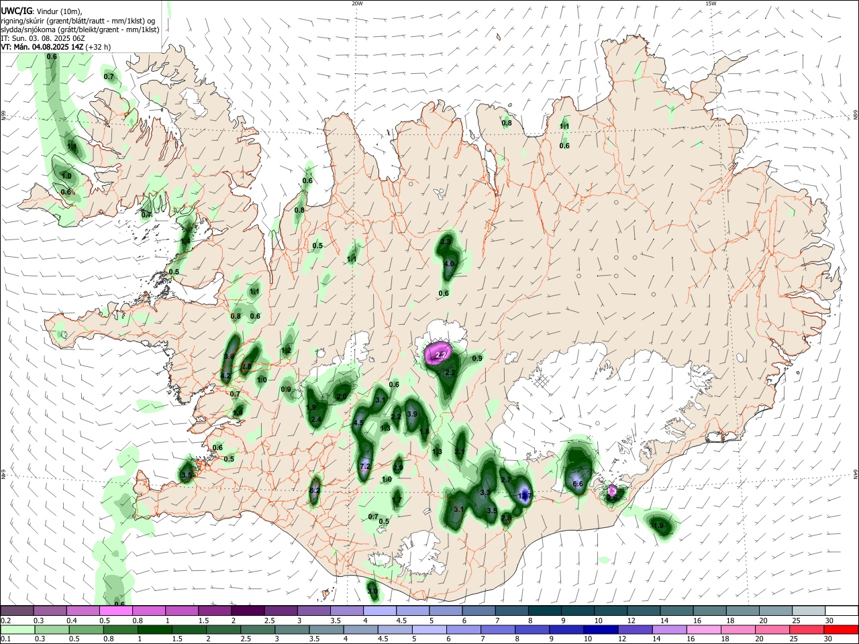Click the 3.3 rainfall value

point(486,492)
